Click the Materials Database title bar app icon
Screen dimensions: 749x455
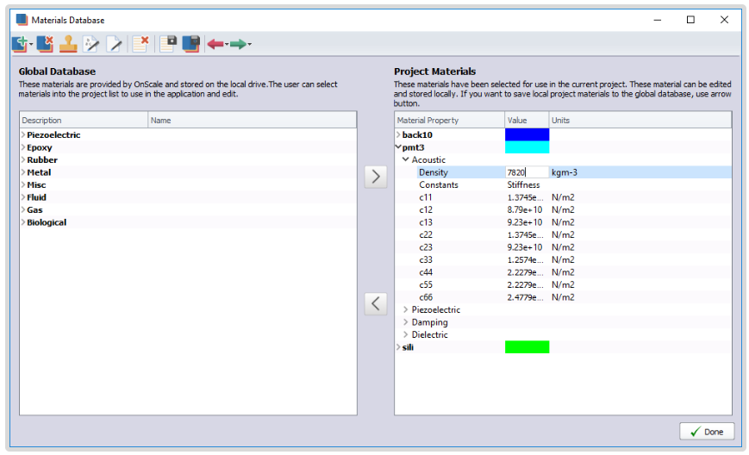click(22, 20)
